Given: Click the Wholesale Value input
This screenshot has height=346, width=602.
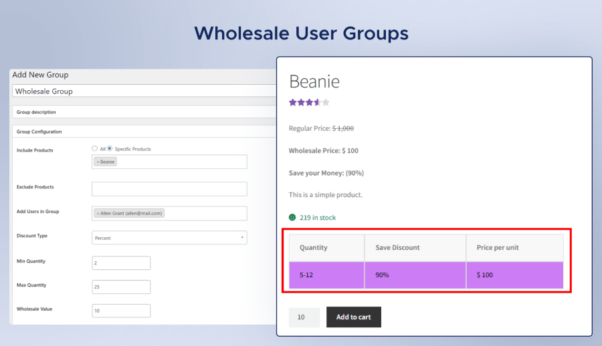Looking at the screenshot, I should (x=121, y=311).
